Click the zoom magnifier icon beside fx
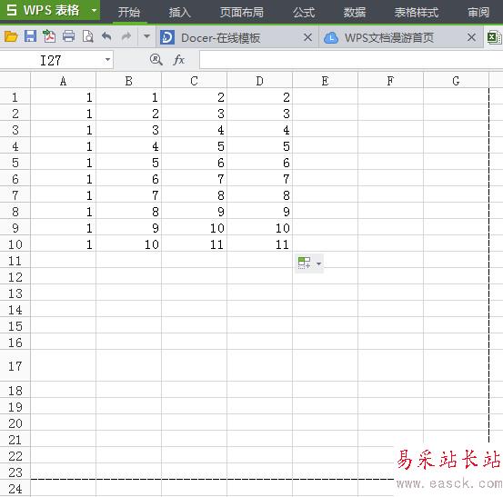Viewport: 503px width, 497px height. click(x=156, y=60)
